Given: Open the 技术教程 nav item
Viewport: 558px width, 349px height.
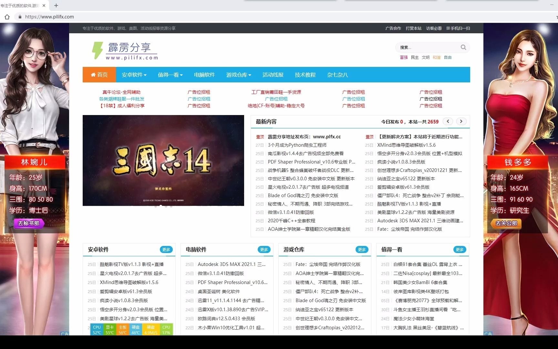Looking at the screenshot, I should [x=305, y=75].
